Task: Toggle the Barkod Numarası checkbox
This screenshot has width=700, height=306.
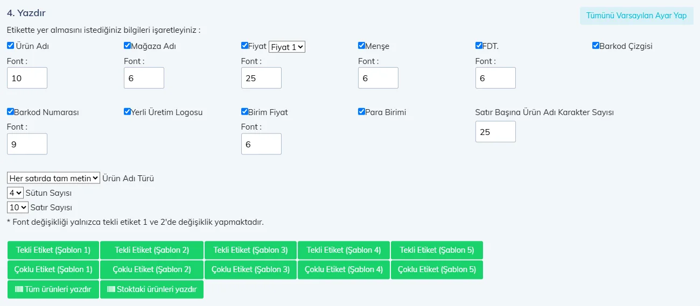Action: coord(10,112)
